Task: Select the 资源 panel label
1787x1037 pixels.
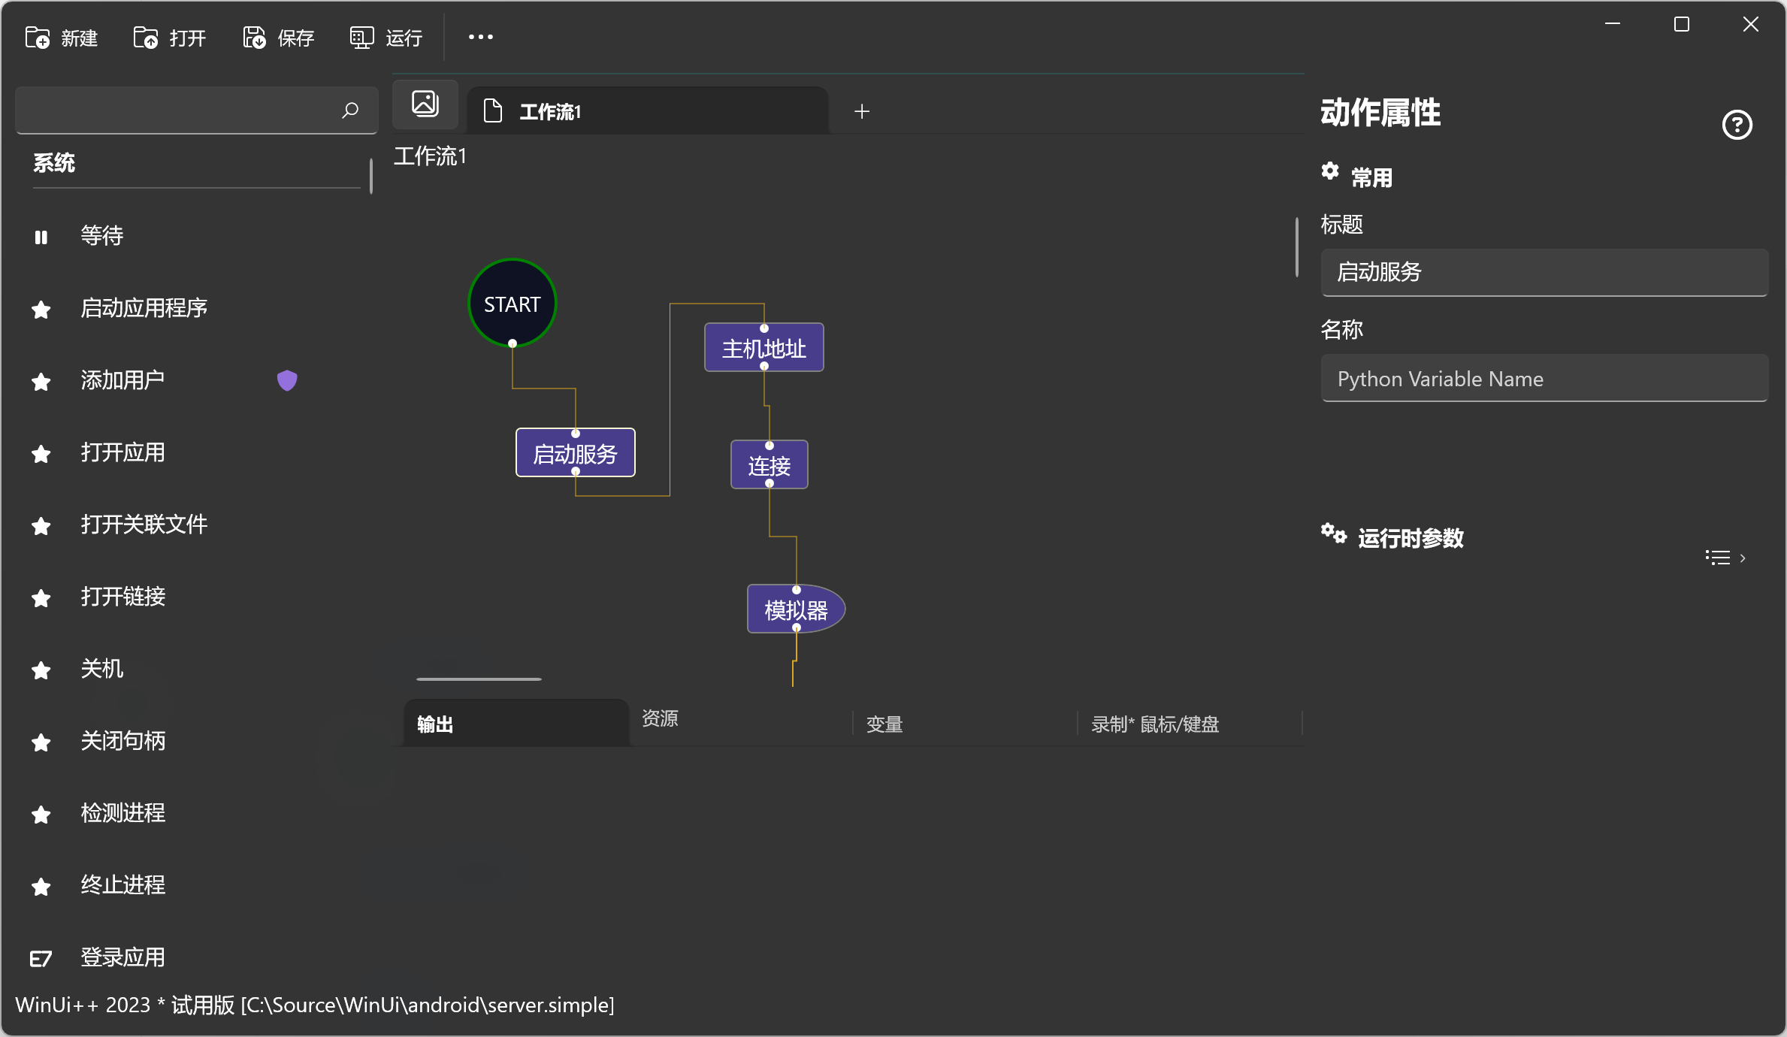Action: point(660,719)
